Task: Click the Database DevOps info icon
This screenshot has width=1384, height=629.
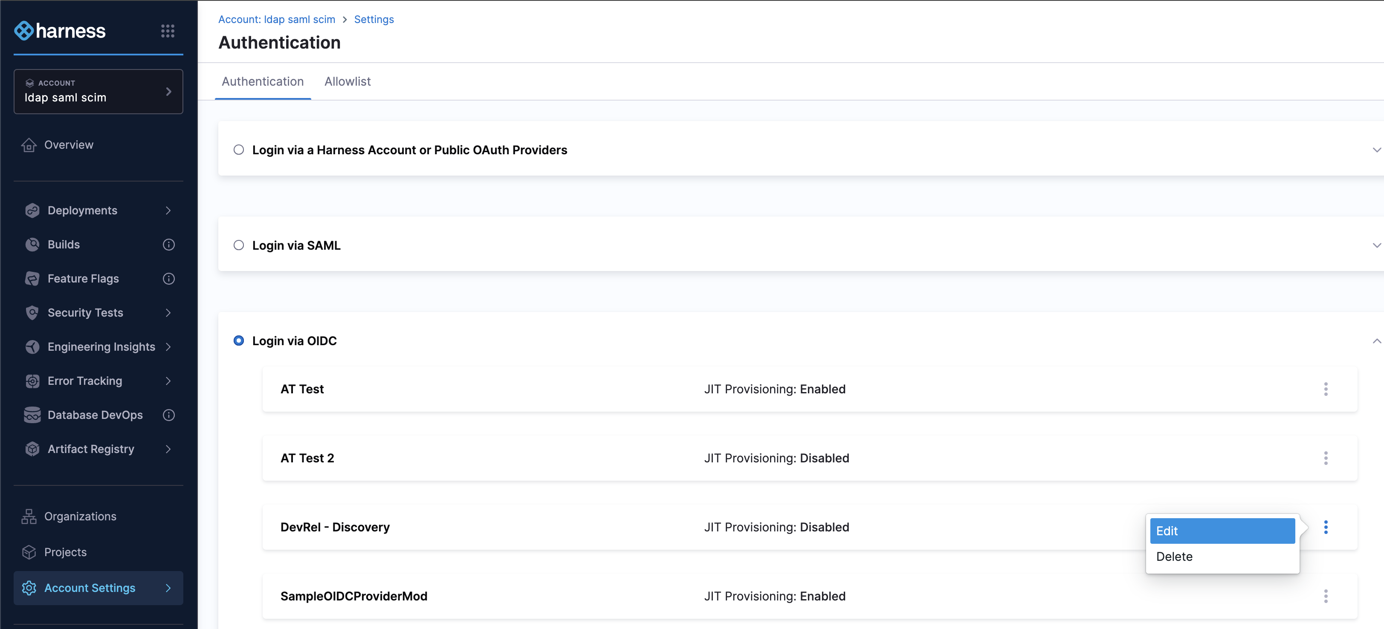Action: (169, 415)
